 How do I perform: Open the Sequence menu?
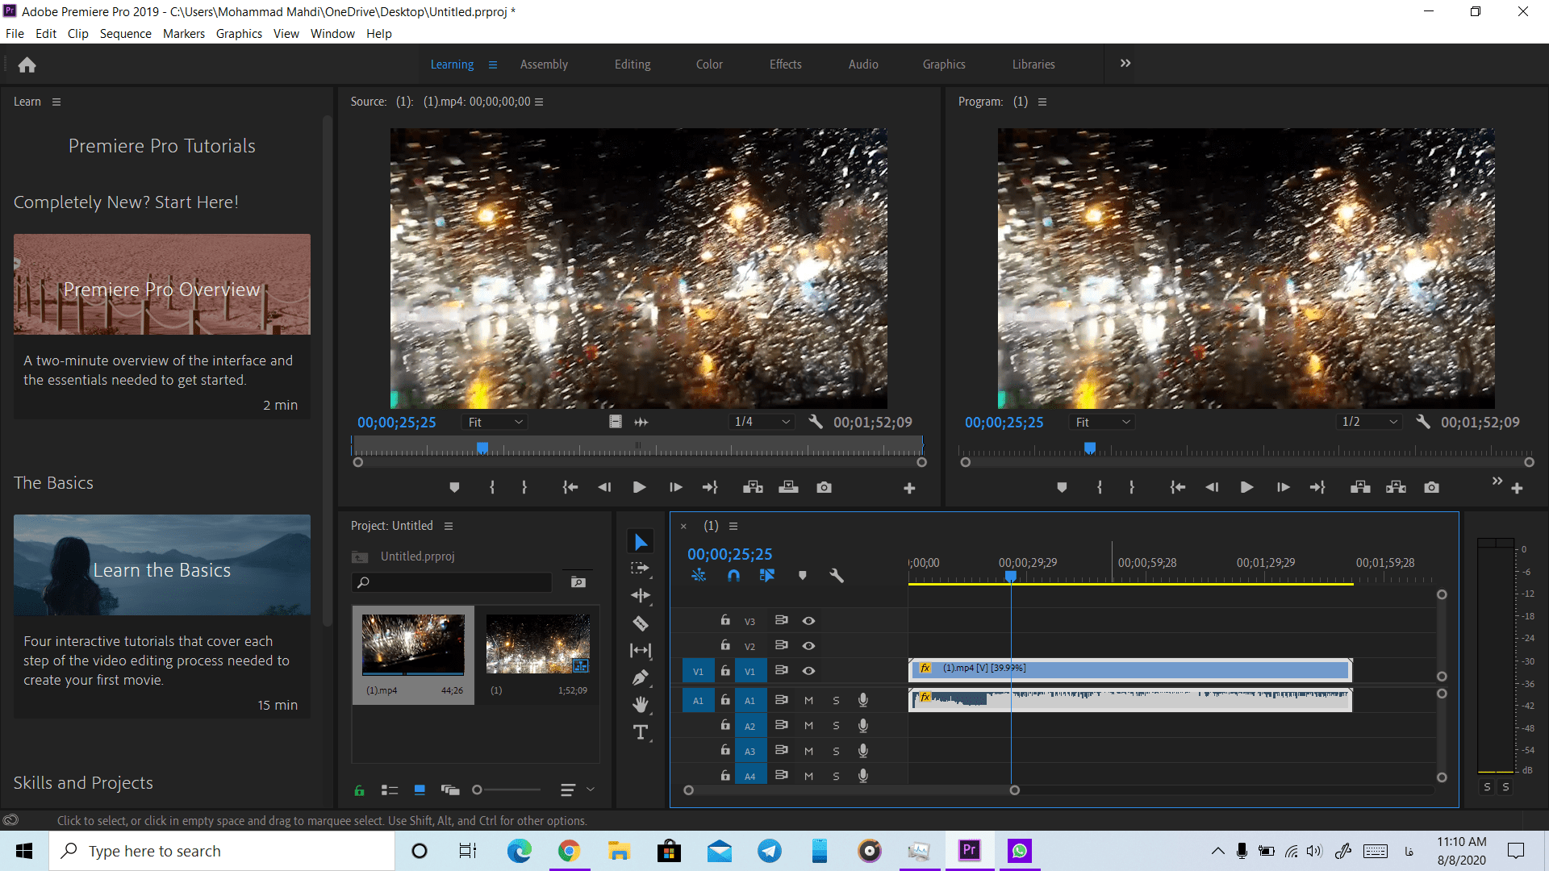tap(125, 33)
